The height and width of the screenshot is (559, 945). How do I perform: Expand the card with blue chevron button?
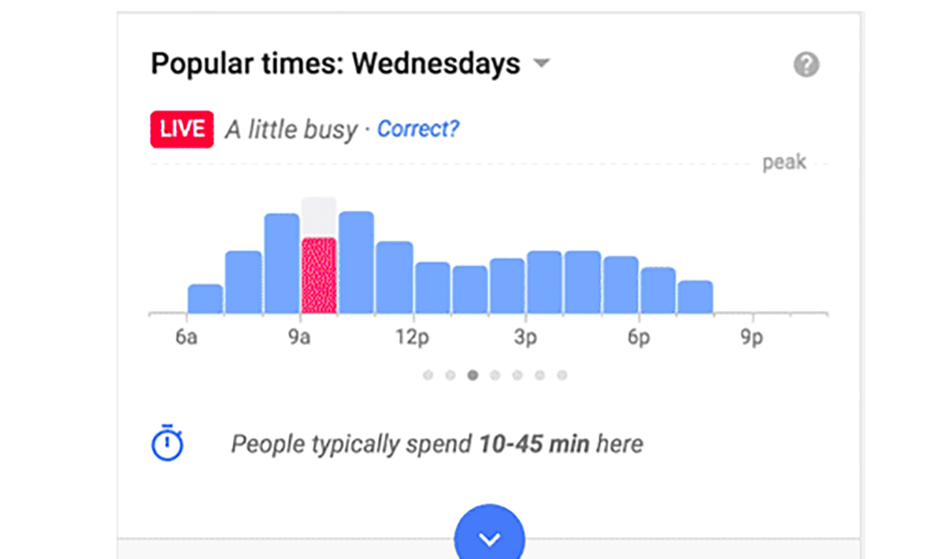(x=489, y=539)
